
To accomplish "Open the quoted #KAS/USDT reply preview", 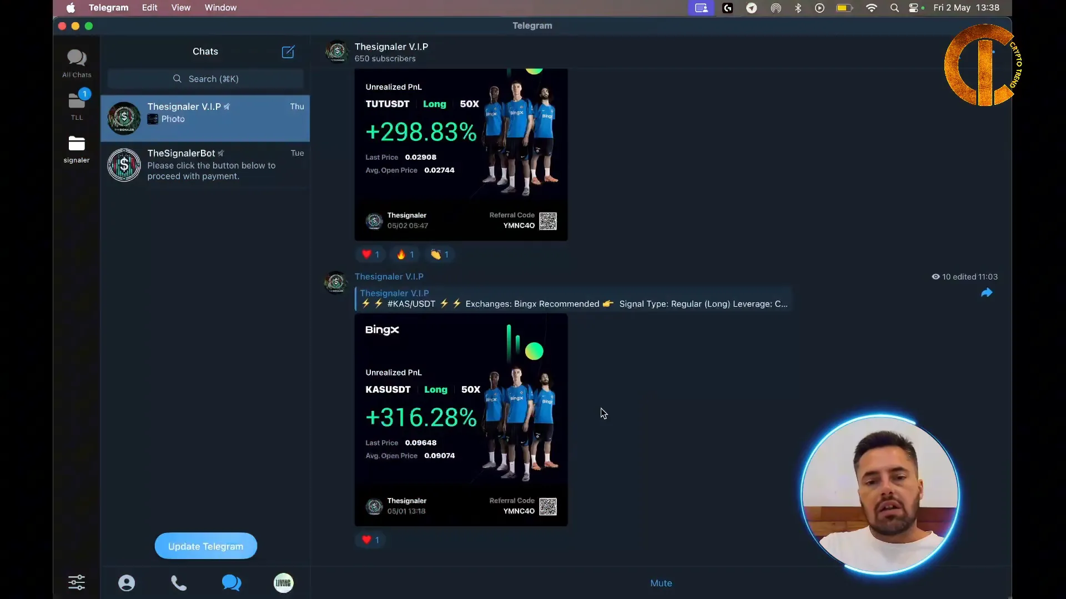I will coord(574,298).
